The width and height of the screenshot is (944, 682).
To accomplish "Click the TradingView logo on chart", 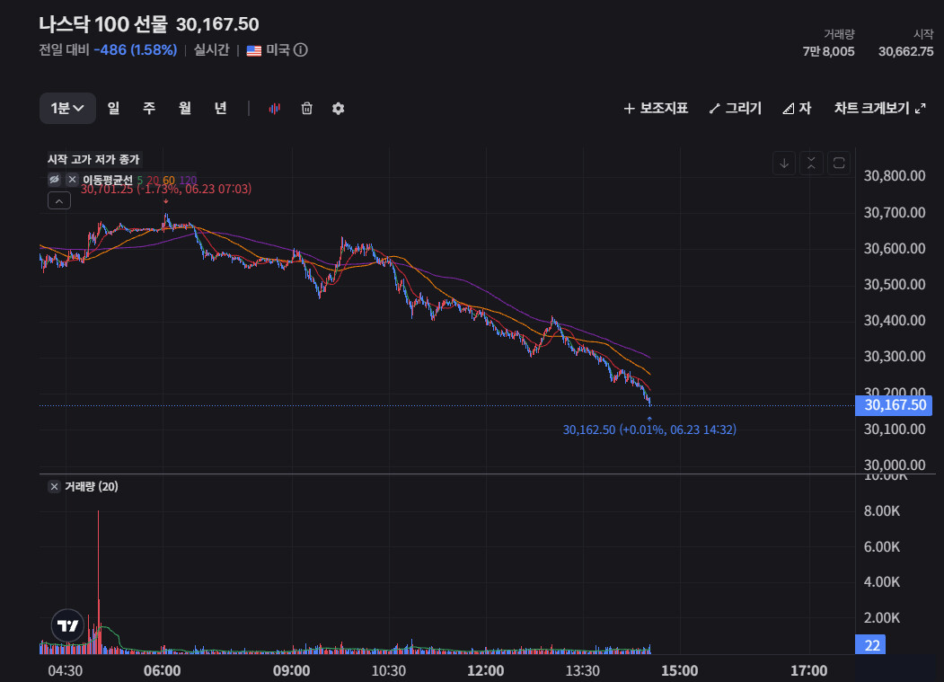I will point(68,626).
